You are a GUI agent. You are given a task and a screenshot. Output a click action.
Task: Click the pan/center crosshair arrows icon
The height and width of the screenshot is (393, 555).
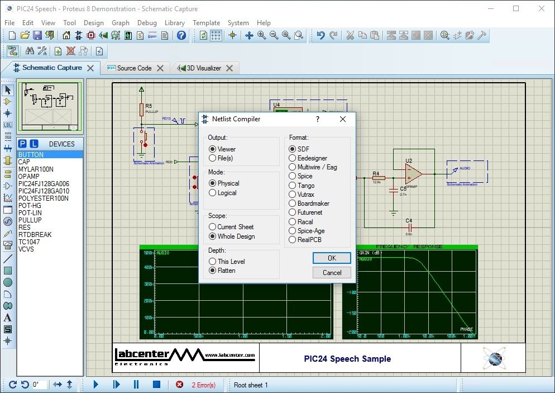click(249, 35)
